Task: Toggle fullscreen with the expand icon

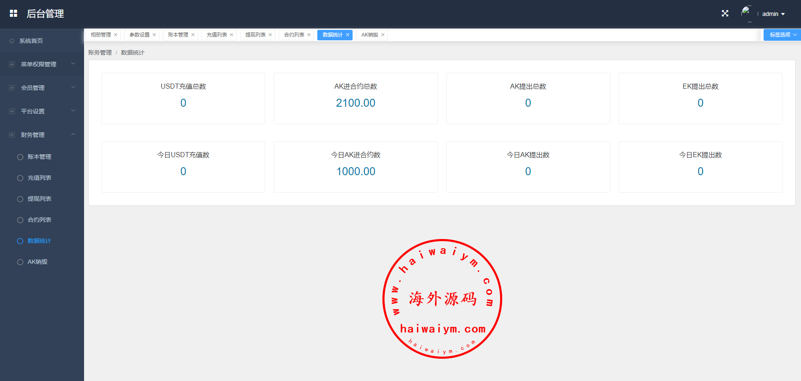Action: click(725, 13)
